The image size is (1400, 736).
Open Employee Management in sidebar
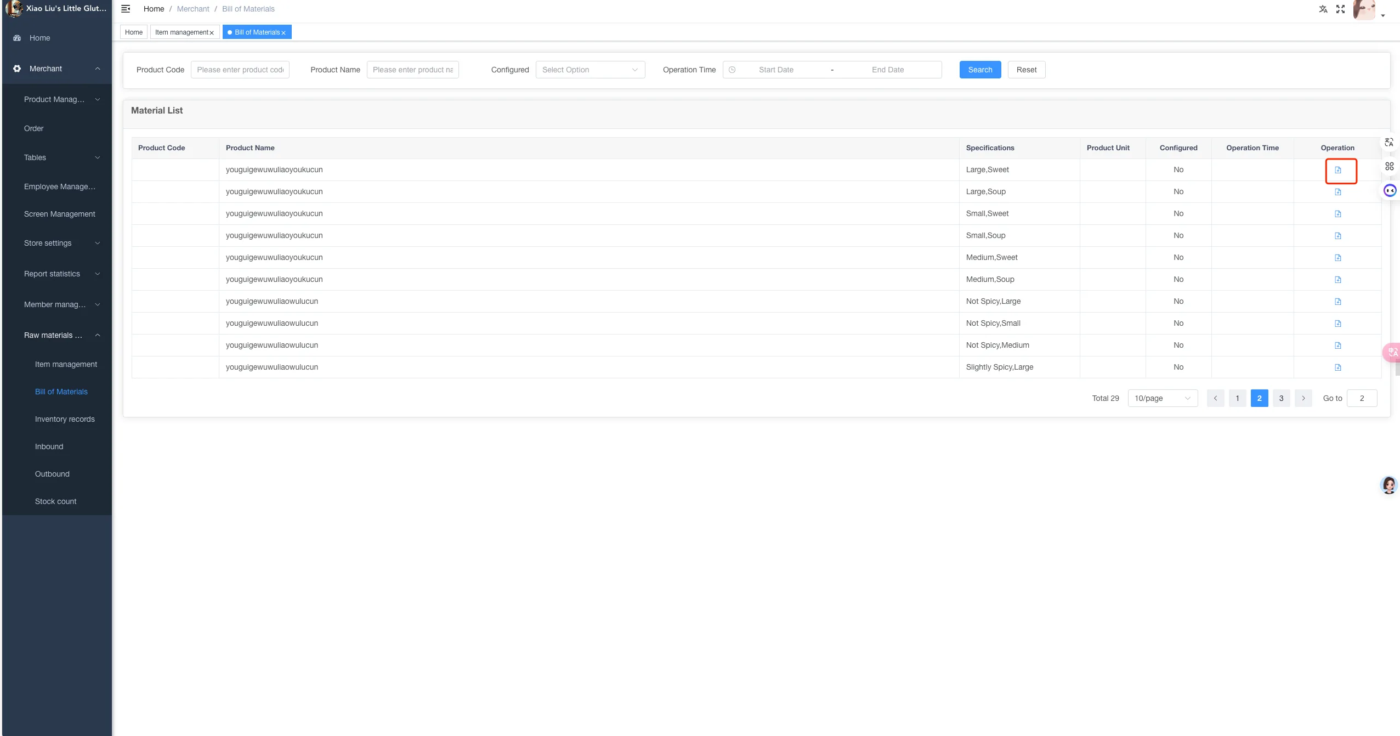click(x=59, y=186)
